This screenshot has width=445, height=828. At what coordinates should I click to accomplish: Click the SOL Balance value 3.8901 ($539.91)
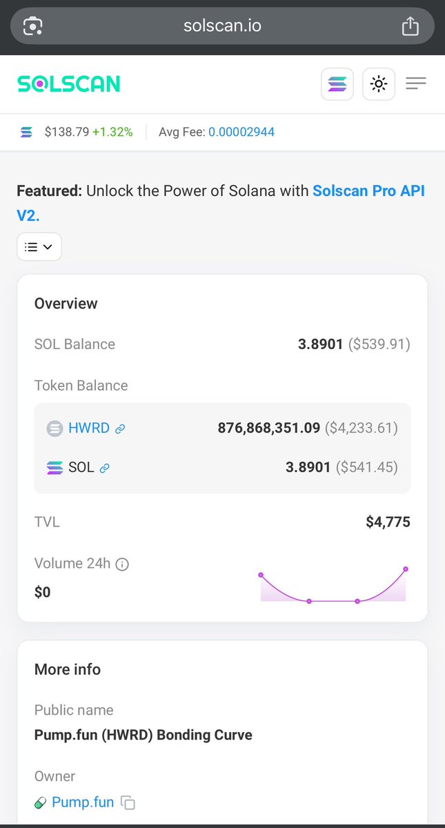click(x=354, y=344)
